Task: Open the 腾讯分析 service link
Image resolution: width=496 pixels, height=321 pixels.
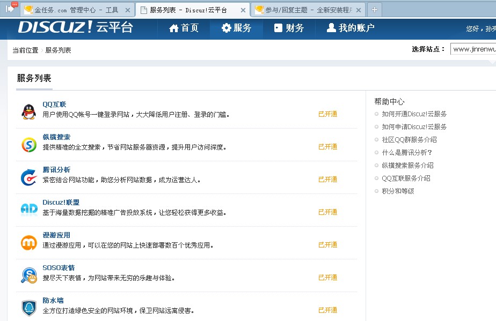Action: [56, 170]
